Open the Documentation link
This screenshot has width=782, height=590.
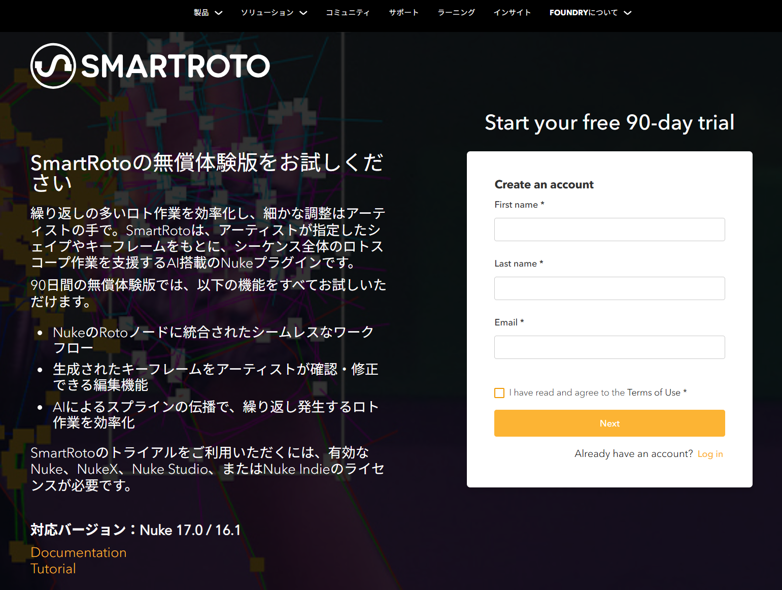pos(79,552)
